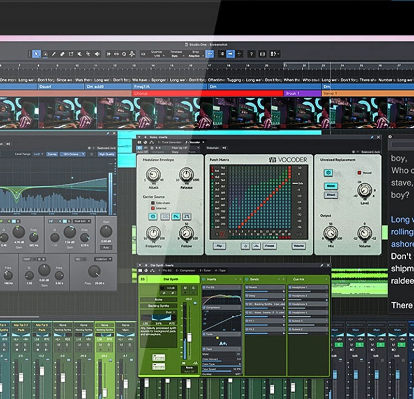Viewport: 414px width, 399px height.
Task: Select the Internal carrier source
Action: pyautogui.click(x=159, y=208)
